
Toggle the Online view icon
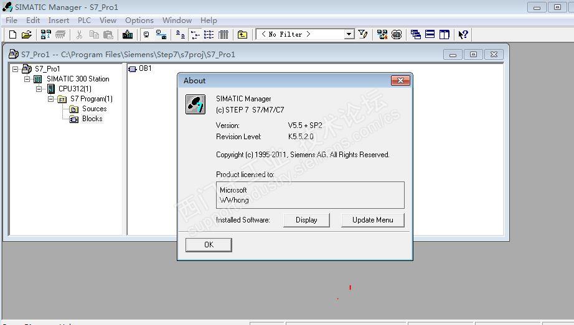pos(146,35)
